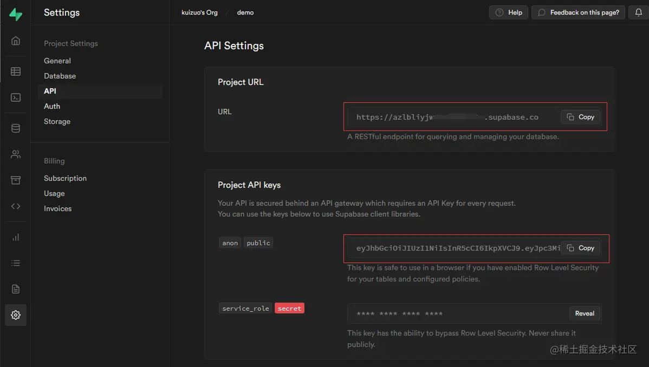Open the API code brackets icon

[x=16, y=206]
